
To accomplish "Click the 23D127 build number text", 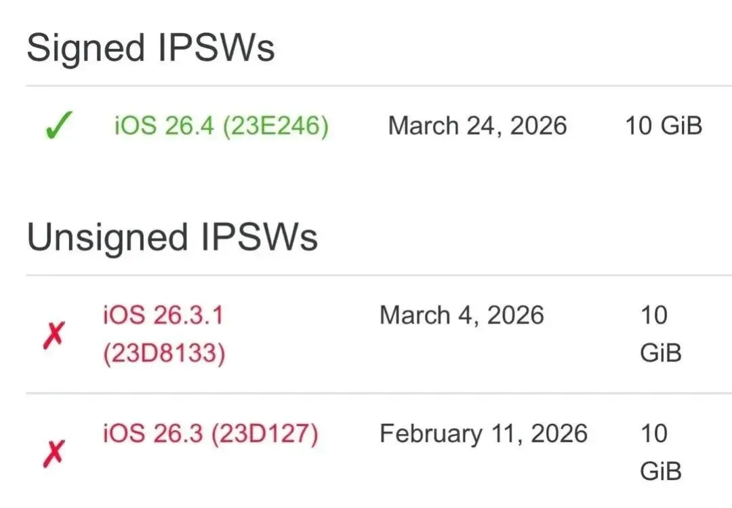I will point(264,434).
